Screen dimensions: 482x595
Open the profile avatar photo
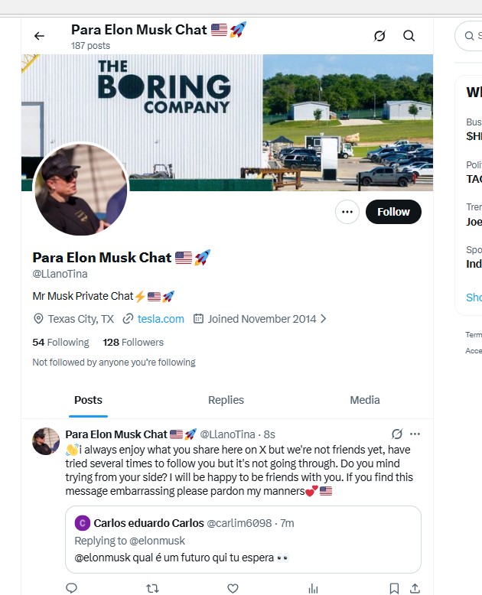[80, 190]
